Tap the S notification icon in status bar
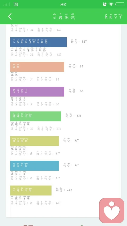Screen dimensions: 127x226 tap(16, 4)
